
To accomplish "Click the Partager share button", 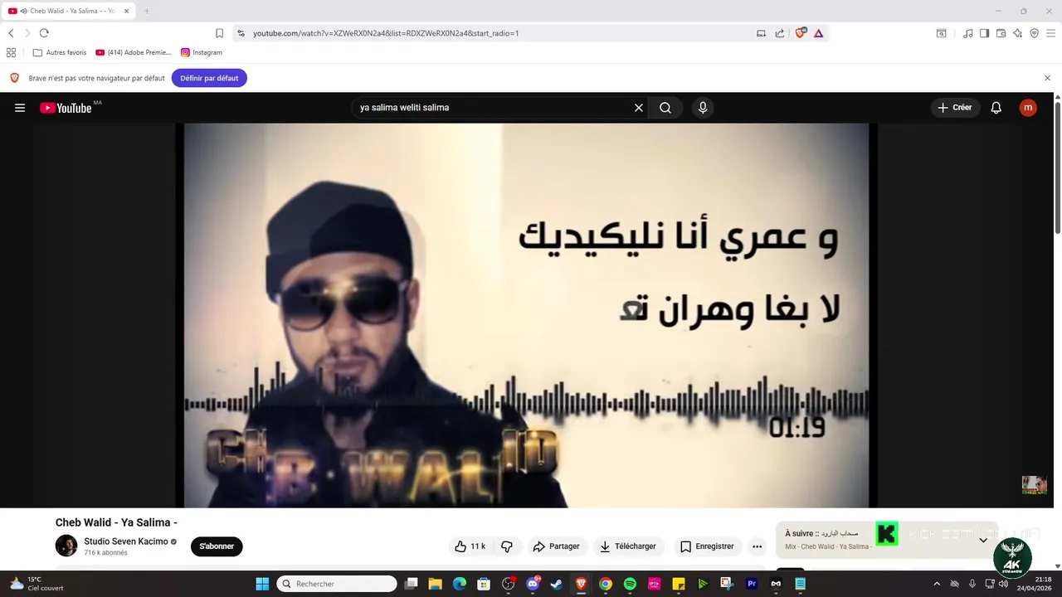I will (556, 546).
